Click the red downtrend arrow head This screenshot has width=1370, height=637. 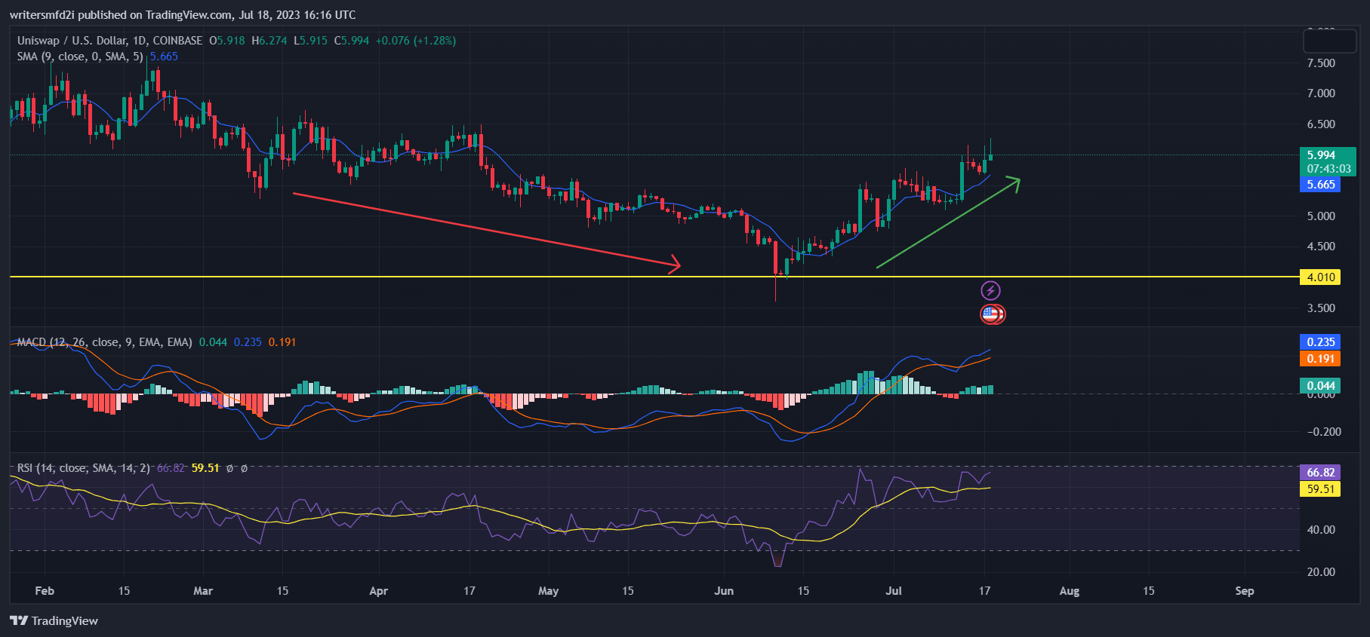point(674,264)
